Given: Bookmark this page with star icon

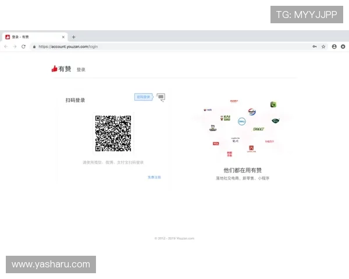Looking at the screenshot, I should [x=323, y=46].
